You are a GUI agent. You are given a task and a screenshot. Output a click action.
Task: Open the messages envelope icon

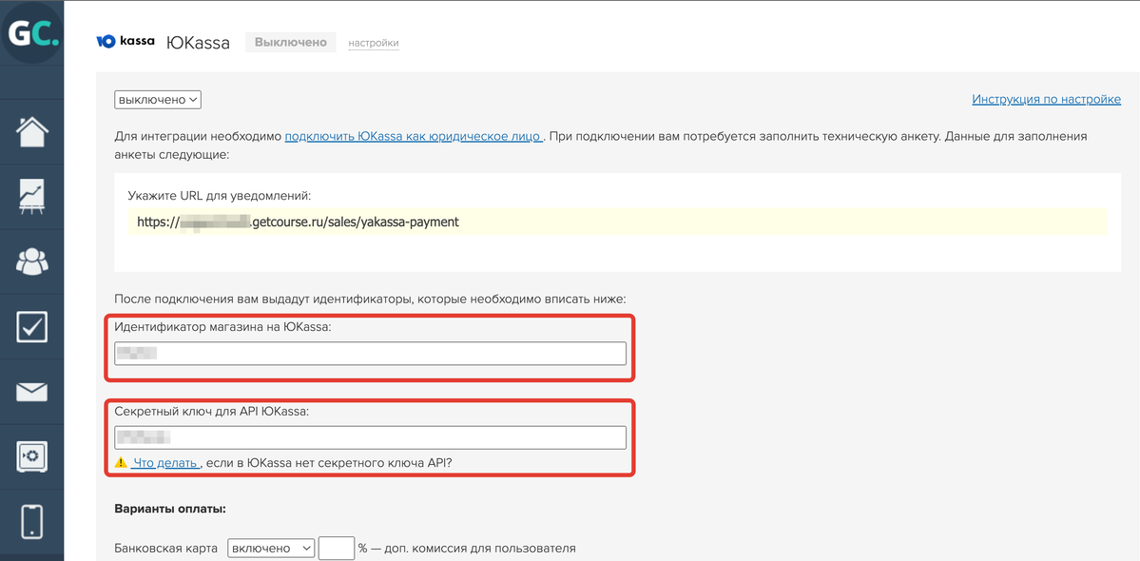[31, 391]
